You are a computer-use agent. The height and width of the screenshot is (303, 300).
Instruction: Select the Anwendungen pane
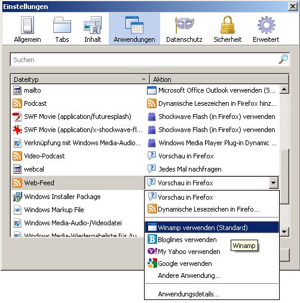point(134,29)
